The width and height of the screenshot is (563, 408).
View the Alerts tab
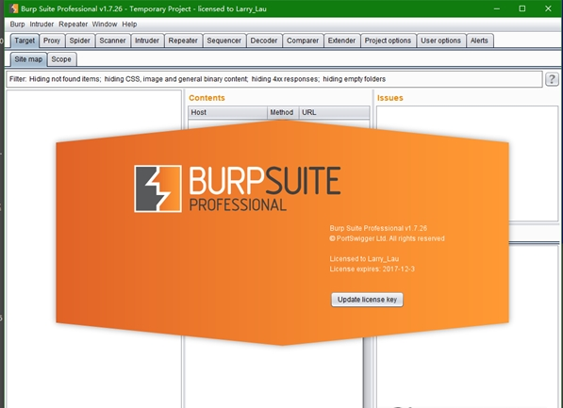pos(479,41)
